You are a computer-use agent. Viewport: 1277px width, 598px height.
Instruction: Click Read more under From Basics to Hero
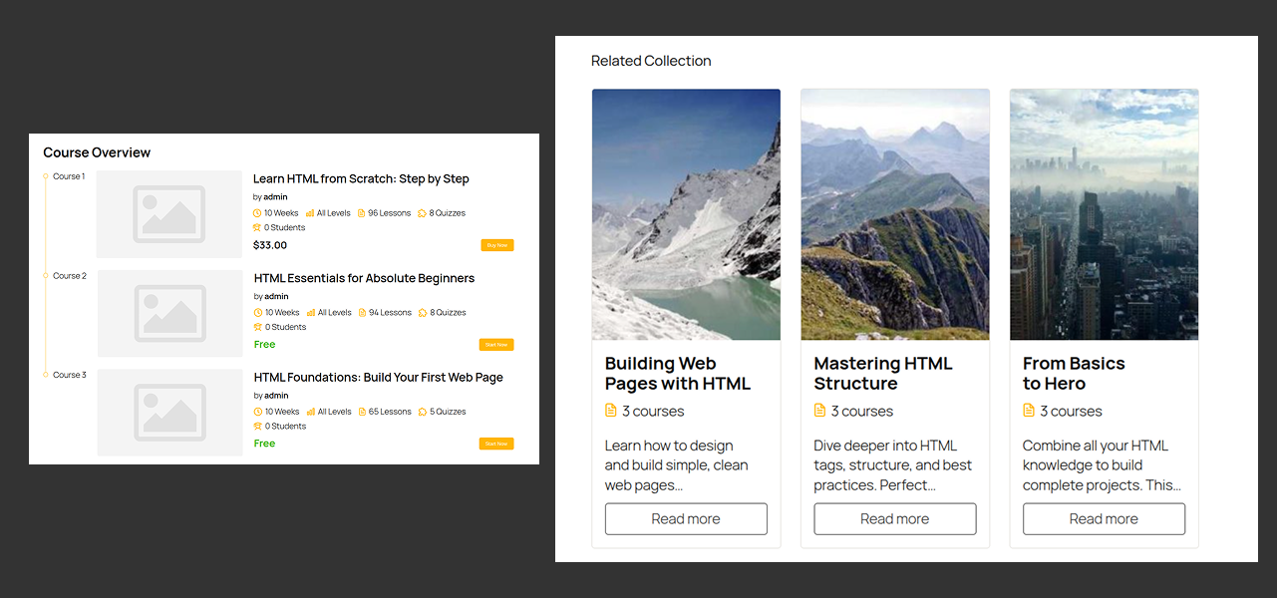click(x=1104, y=518)
